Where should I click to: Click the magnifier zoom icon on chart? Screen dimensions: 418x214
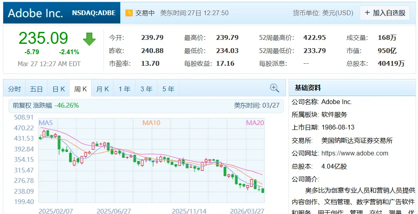pos(274,88)
